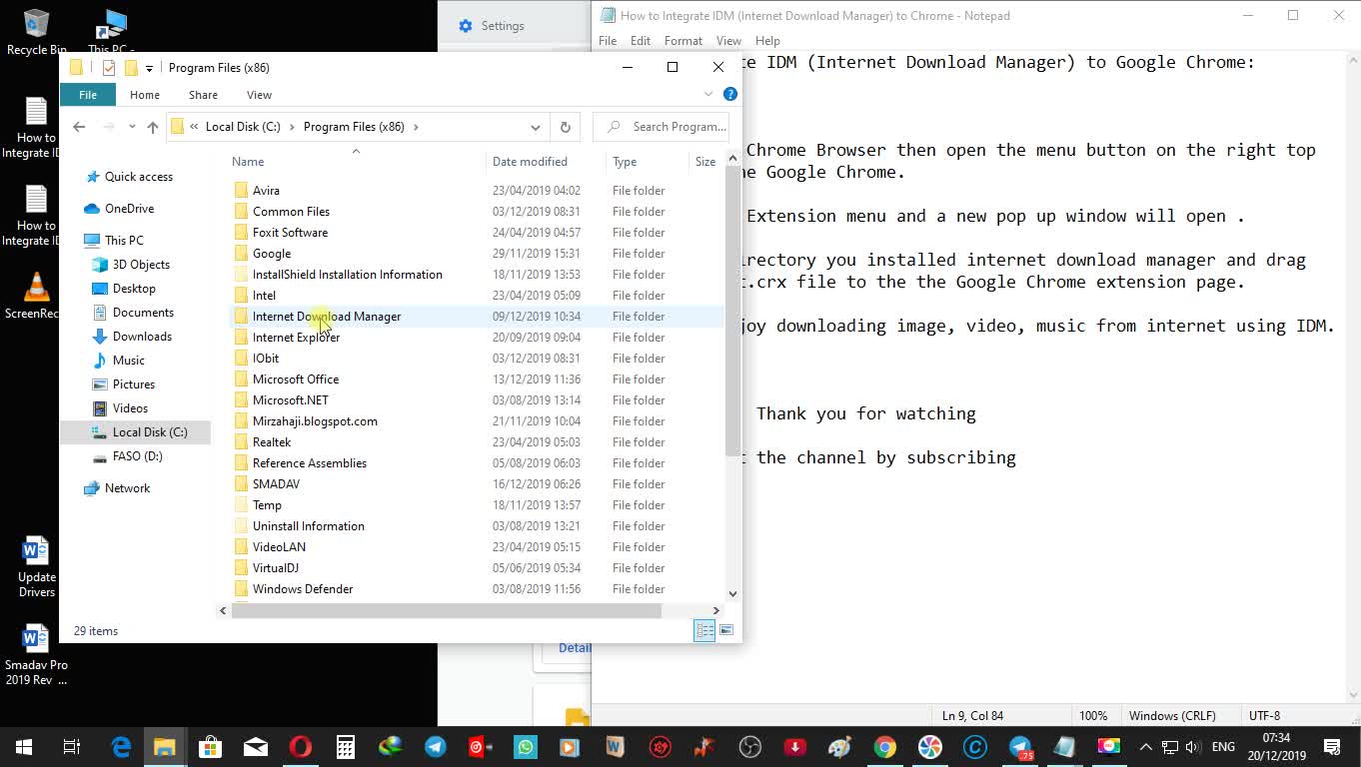
Task: Select Network in navigation pane
Action: (127, 488)
